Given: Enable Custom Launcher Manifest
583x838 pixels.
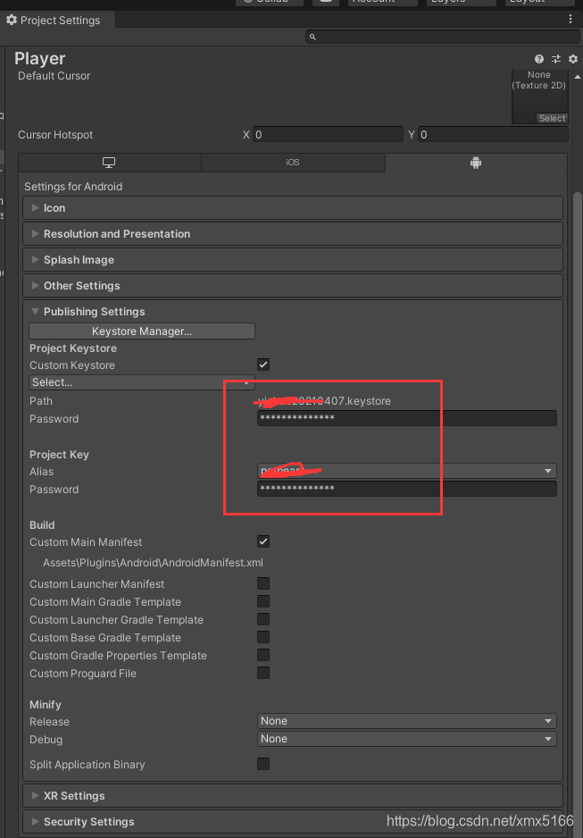Looking at the screenshot, I should pyautogui.click(x=262, y=583).
